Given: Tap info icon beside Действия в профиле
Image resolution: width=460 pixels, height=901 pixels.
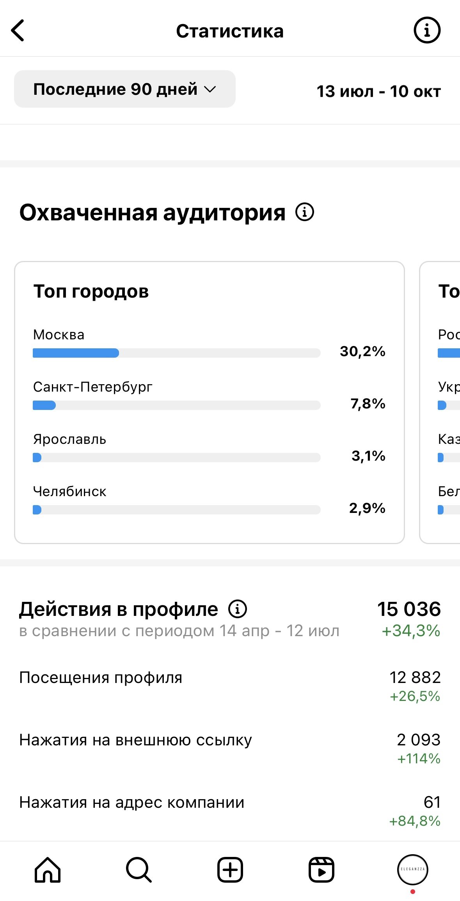Looking at the screenshot, I should point(238,609).
